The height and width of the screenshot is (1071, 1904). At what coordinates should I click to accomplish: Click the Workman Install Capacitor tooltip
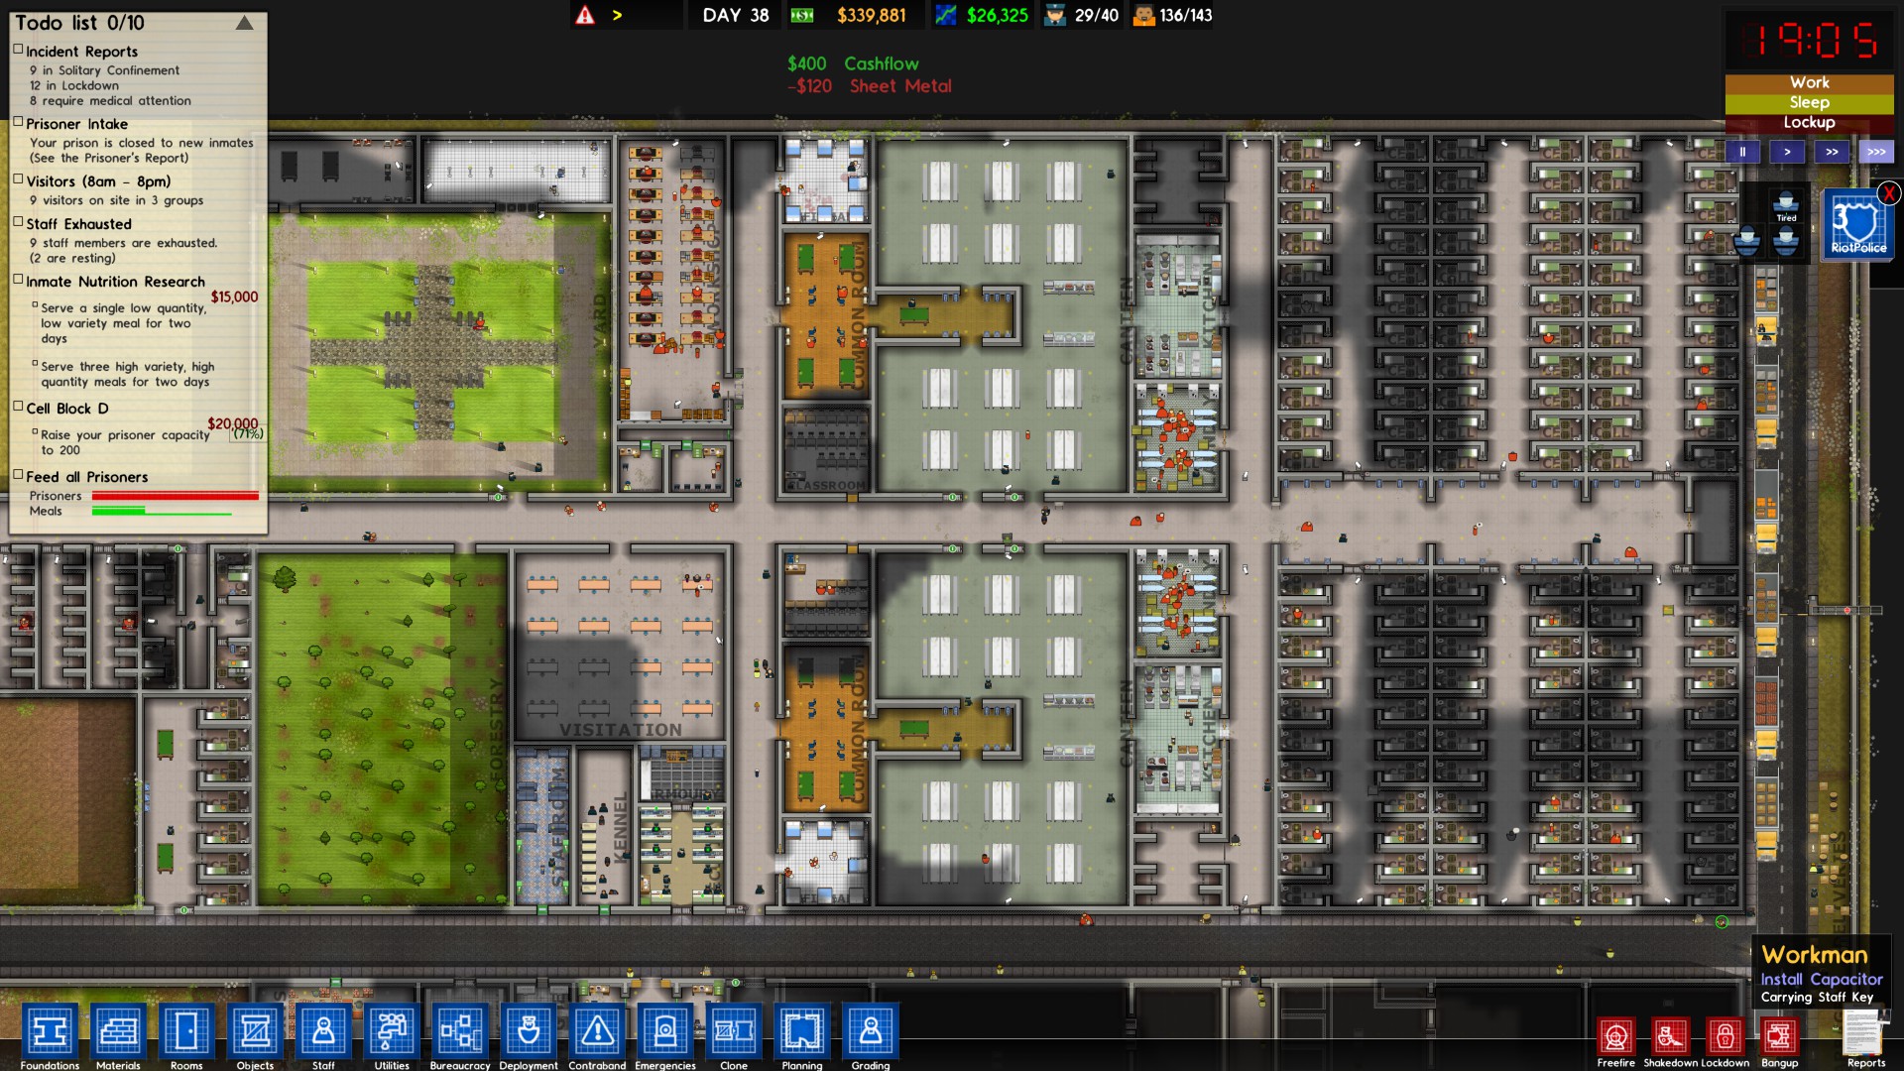[1822, 974]
